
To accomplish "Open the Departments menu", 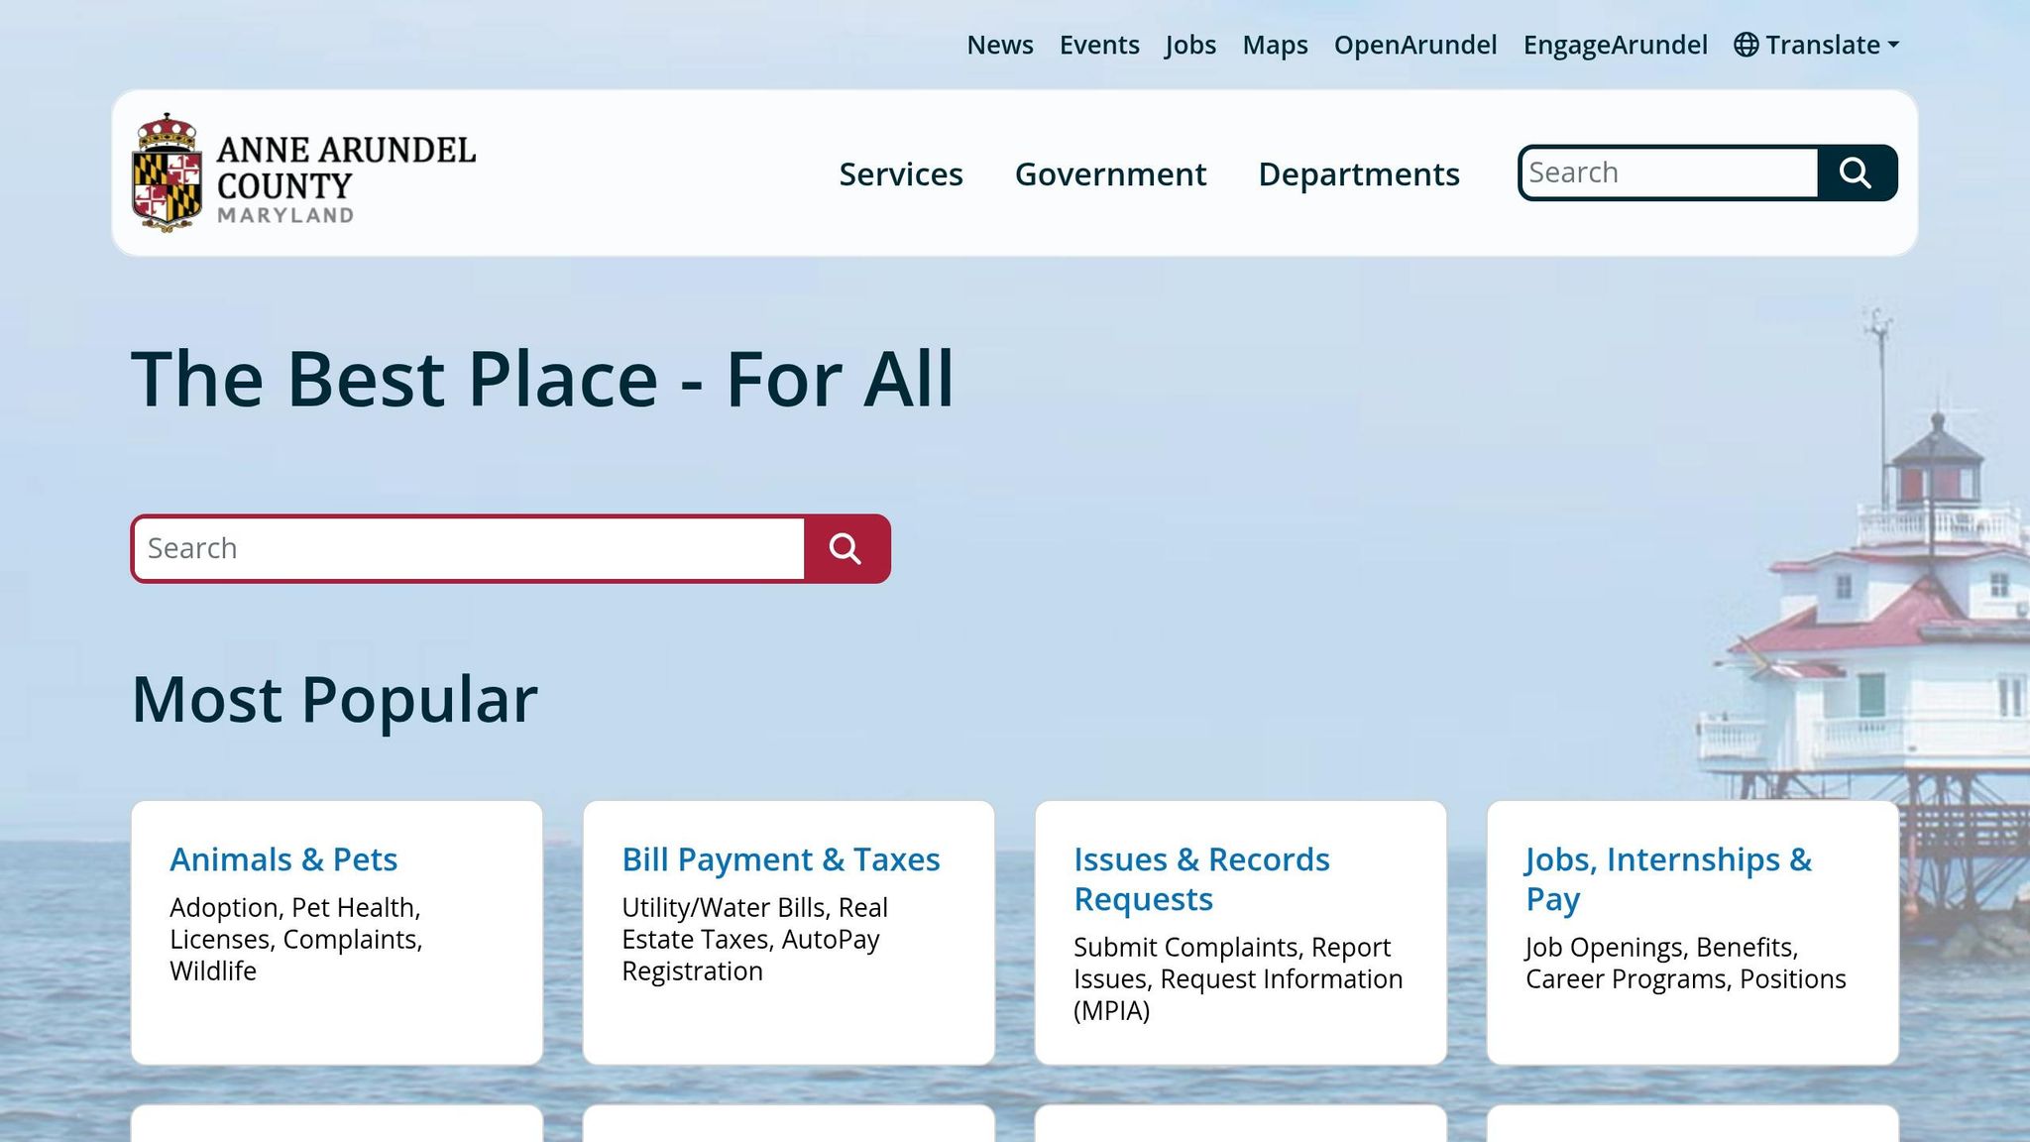I will click(x=1359, y=173).
